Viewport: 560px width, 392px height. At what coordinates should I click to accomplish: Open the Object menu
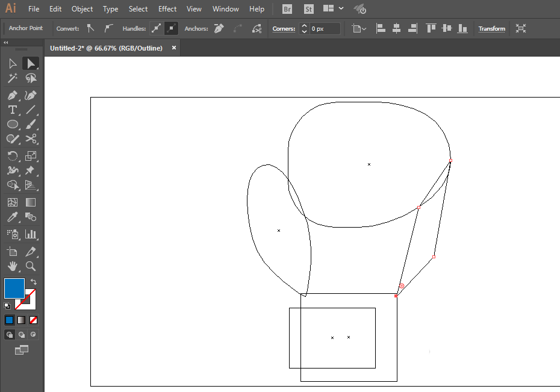coord(82,9)
